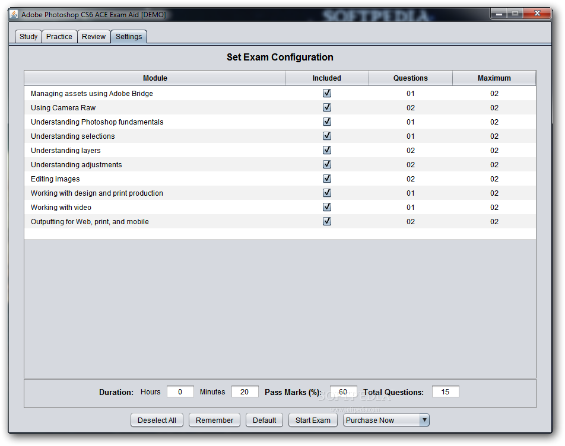Restore settings with Default button

coord(265,420)
